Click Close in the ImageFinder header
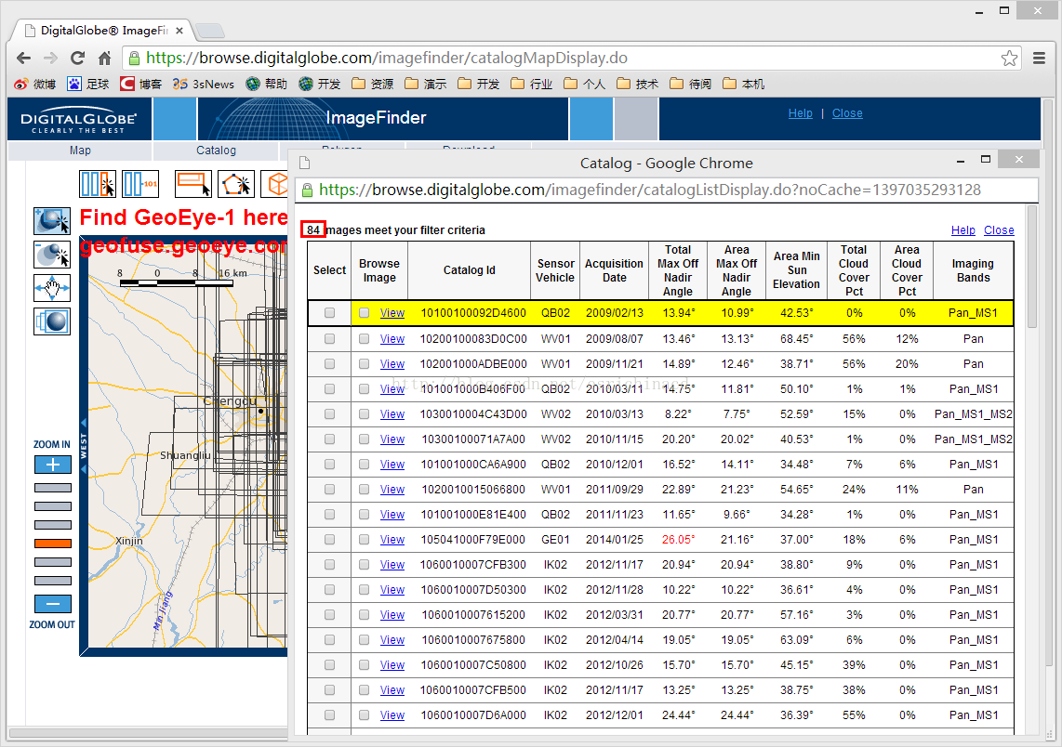This screenshot has width=1062, height=747. tap(847, 113)
